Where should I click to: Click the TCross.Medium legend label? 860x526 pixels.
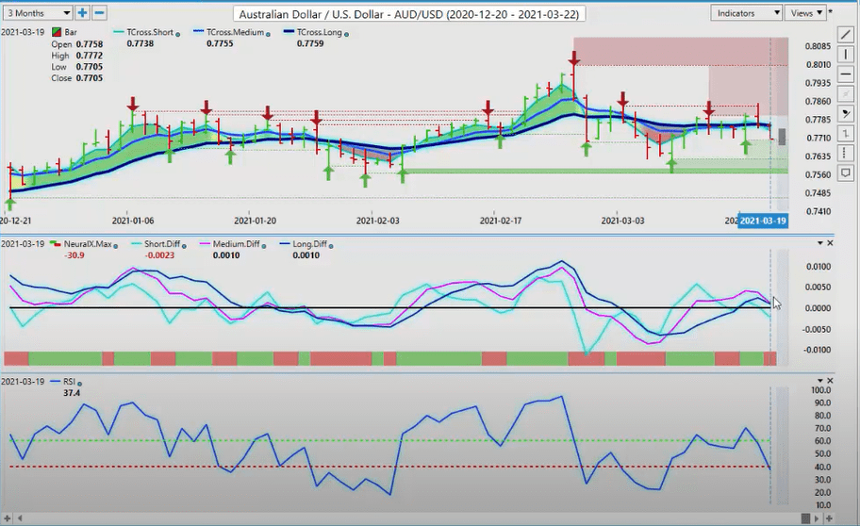pyautogui.click(x=236, y=32)
